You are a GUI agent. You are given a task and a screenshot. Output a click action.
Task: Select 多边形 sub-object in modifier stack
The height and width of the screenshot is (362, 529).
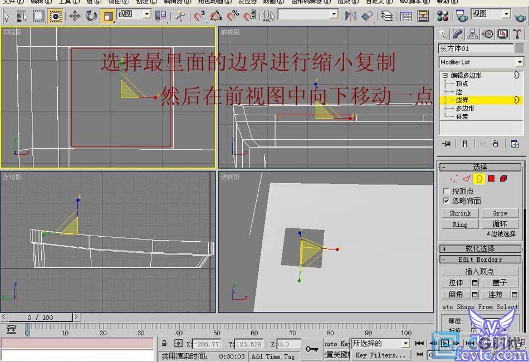(x=465, y=108)
